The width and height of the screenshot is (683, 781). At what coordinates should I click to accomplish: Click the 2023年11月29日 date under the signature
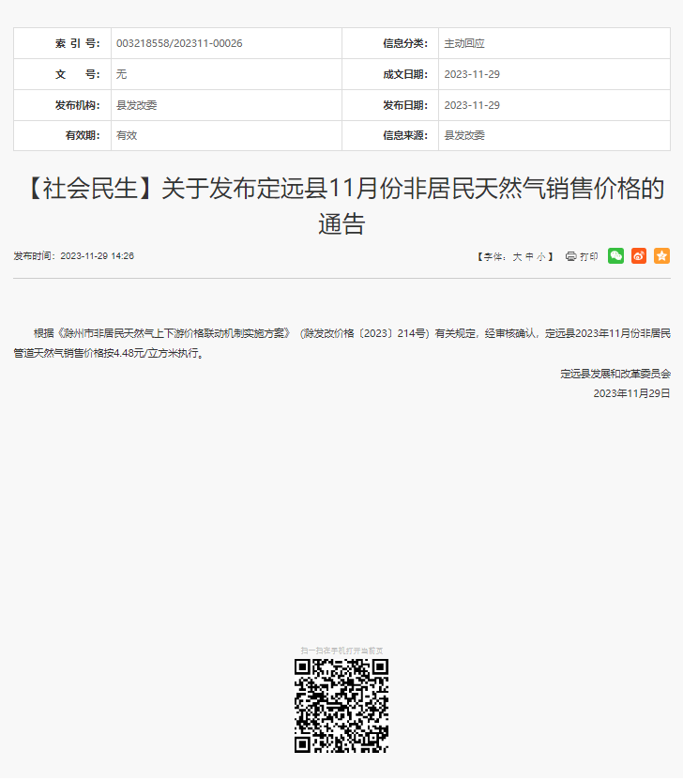(631, 393)
